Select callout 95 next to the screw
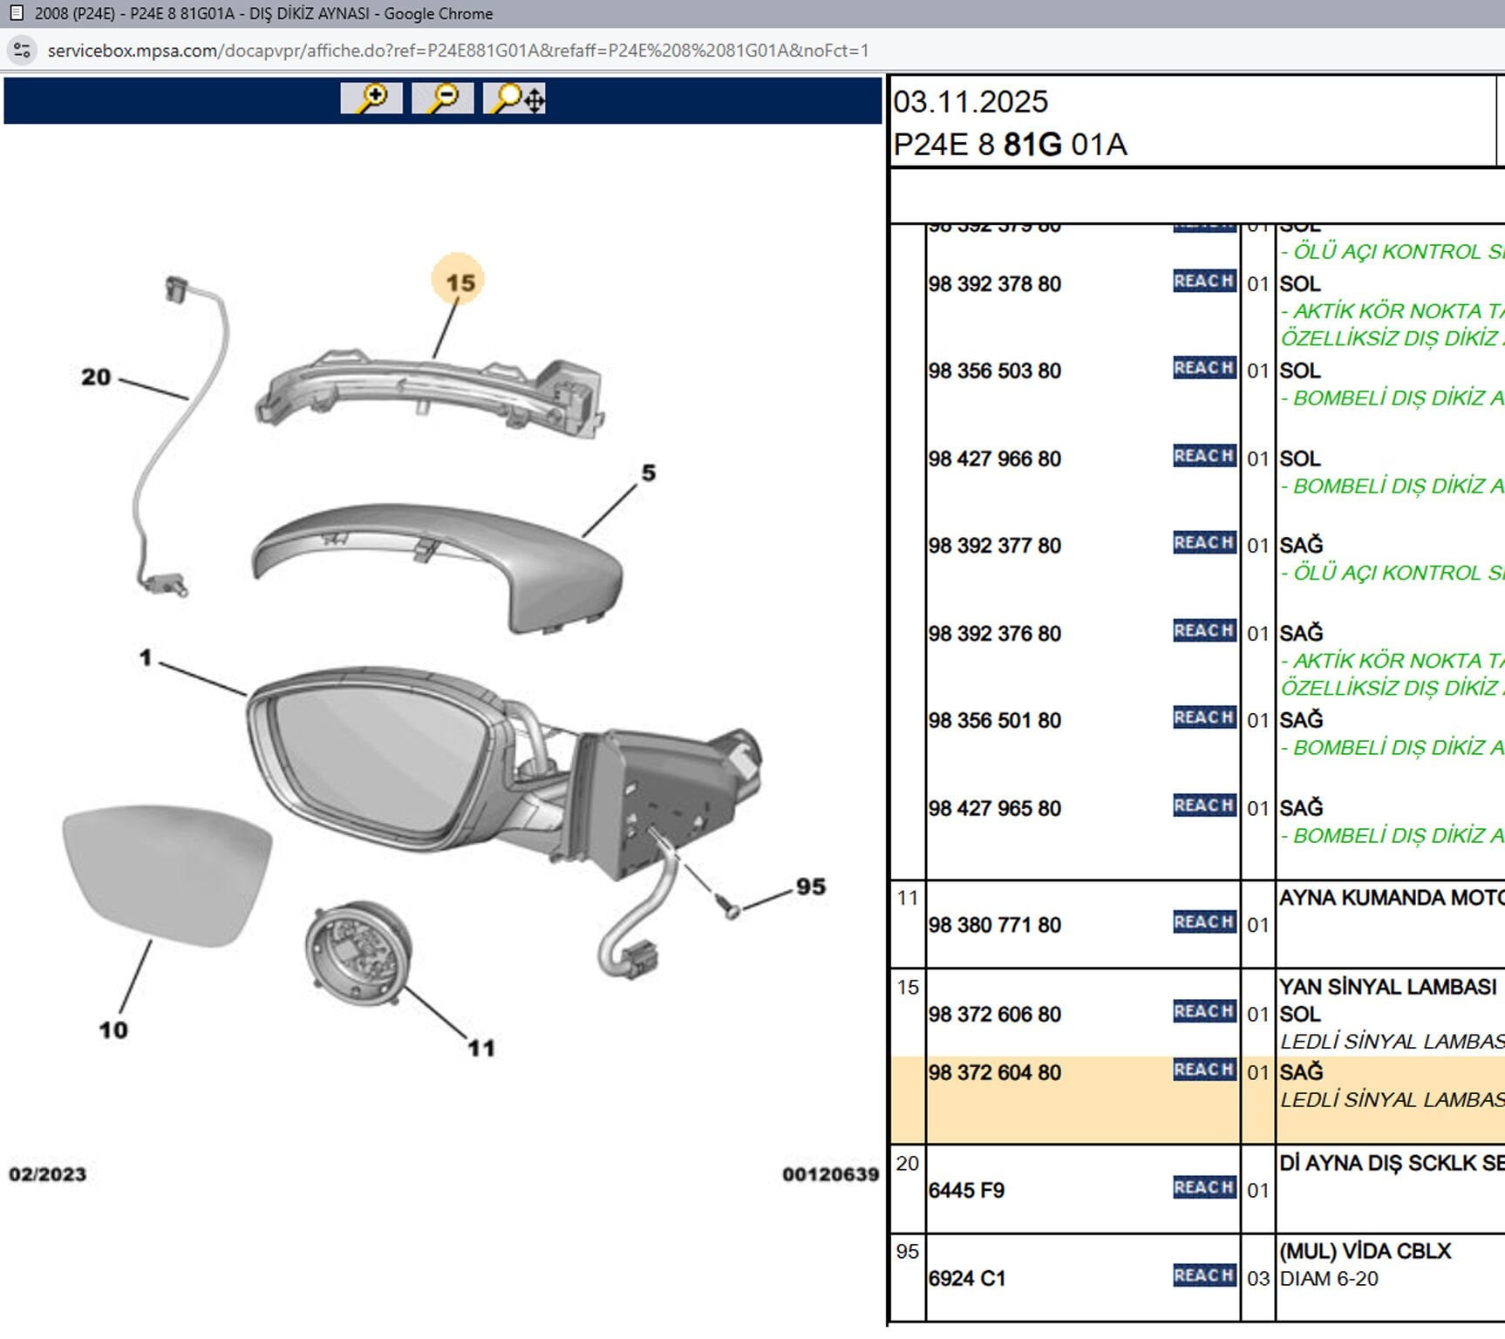1505x1339 pixels. 811,887
